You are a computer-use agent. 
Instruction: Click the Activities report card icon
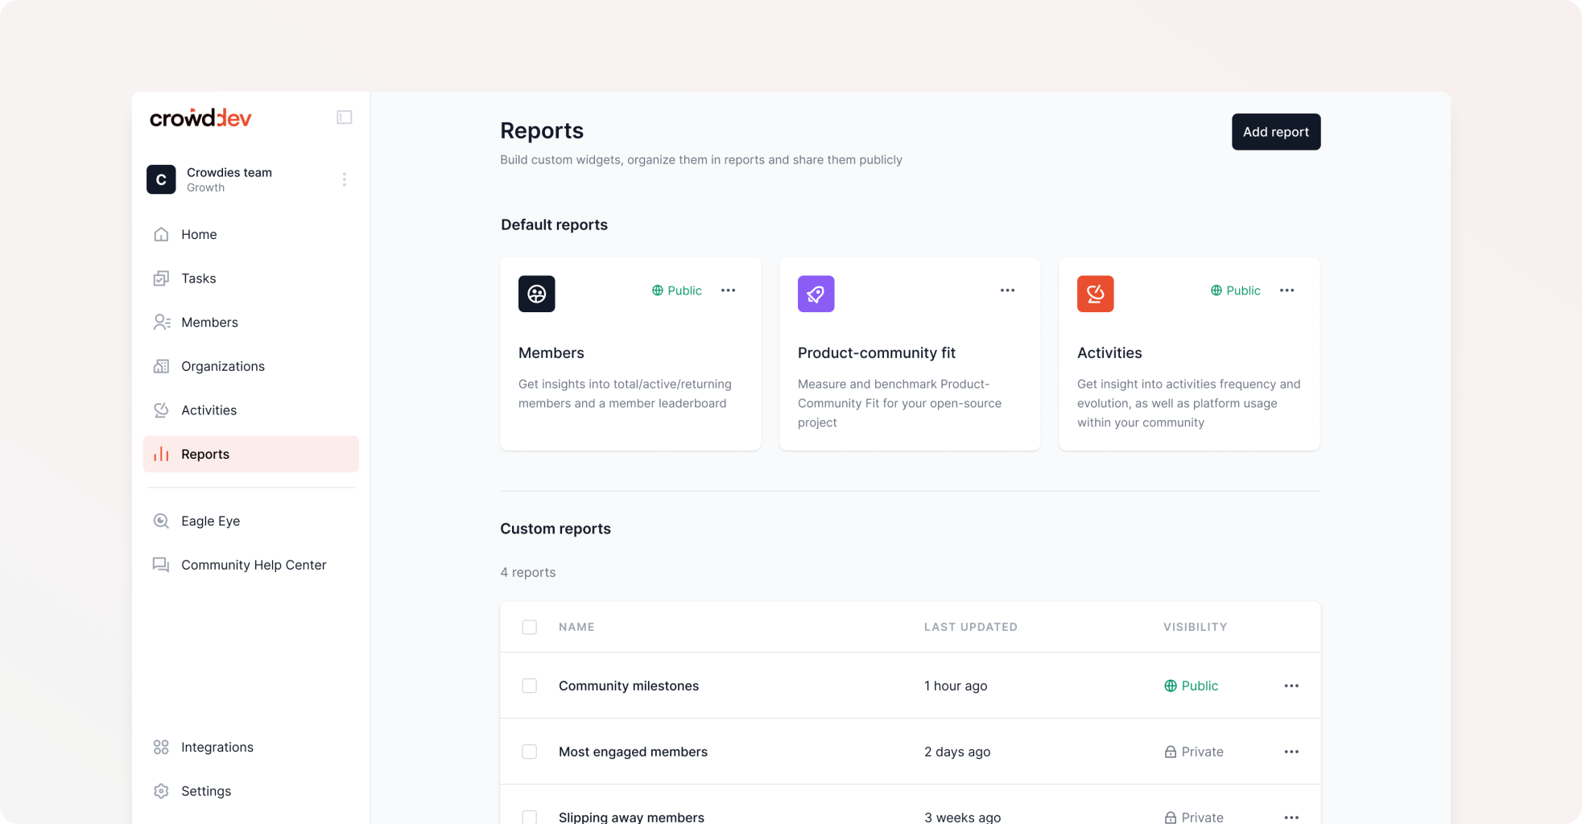click(x=1096, y=294)
